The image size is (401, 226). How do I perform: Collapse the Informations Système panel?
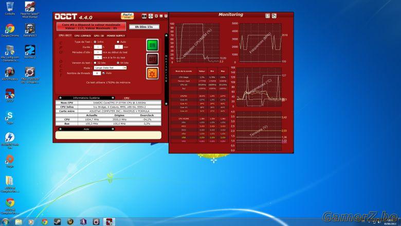click(x=113, y=98)
